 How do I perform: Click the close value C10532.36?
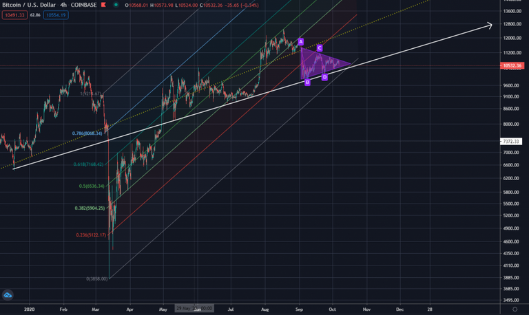[x=211, y=5]
